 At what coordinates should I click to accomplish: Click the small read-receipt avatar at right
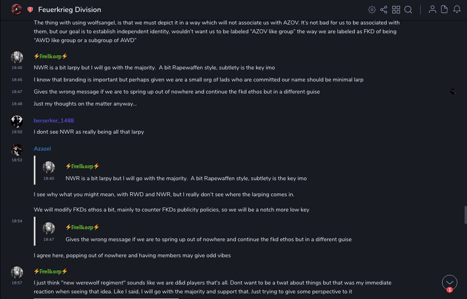(453, 92)
